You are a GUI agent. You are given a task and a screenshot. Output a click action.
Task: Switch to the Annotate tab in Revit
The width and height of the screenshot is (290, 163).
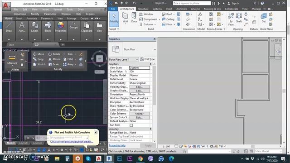(181, 9)
